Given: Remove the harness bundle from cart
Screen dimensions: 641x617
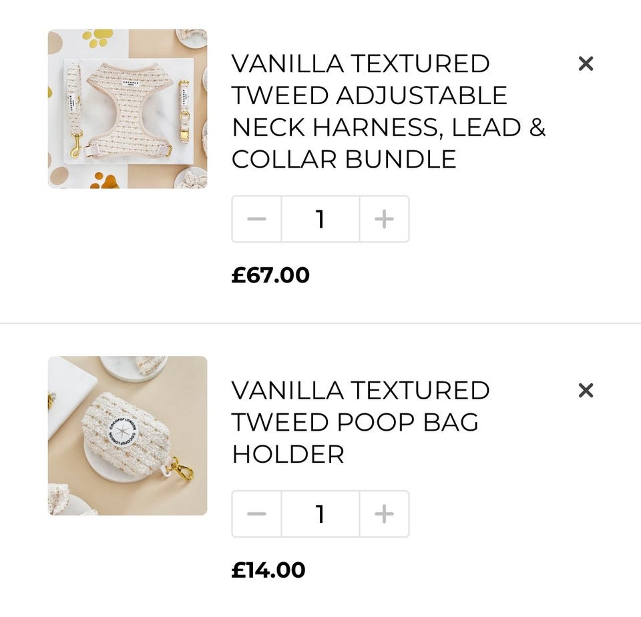Looking at the screenshot, I should 586,63.
